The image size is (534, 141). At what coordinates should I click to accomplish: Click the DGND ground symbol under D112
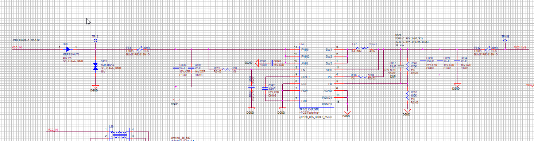pyautogui.click(x=96, y=87)
